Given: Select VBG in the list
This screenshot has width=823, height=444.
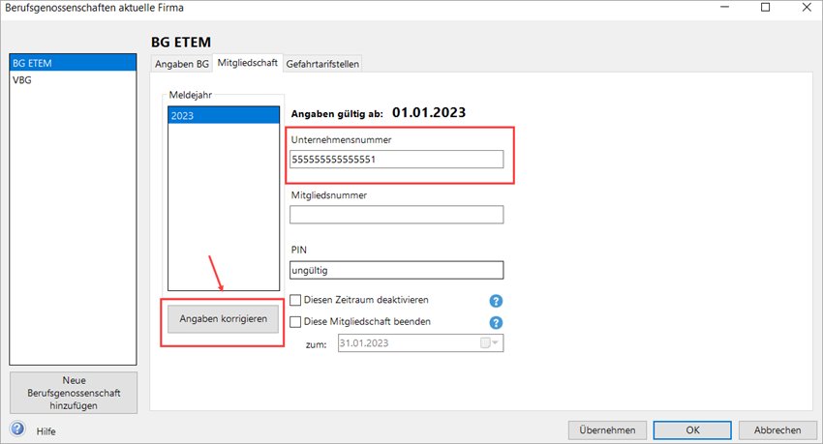Looking at the screenshot, I should pyautogui.click(x=73, y=79).
